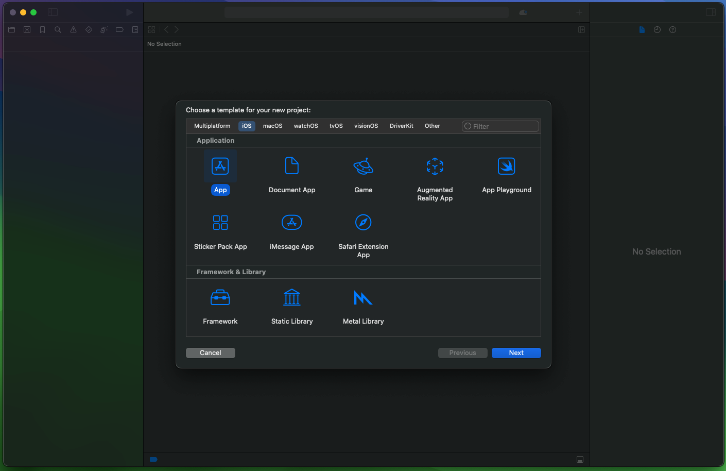The width and height of the screenshot is (726, 471).
Task: Click the add editor split icon
Action: (581, 30)
